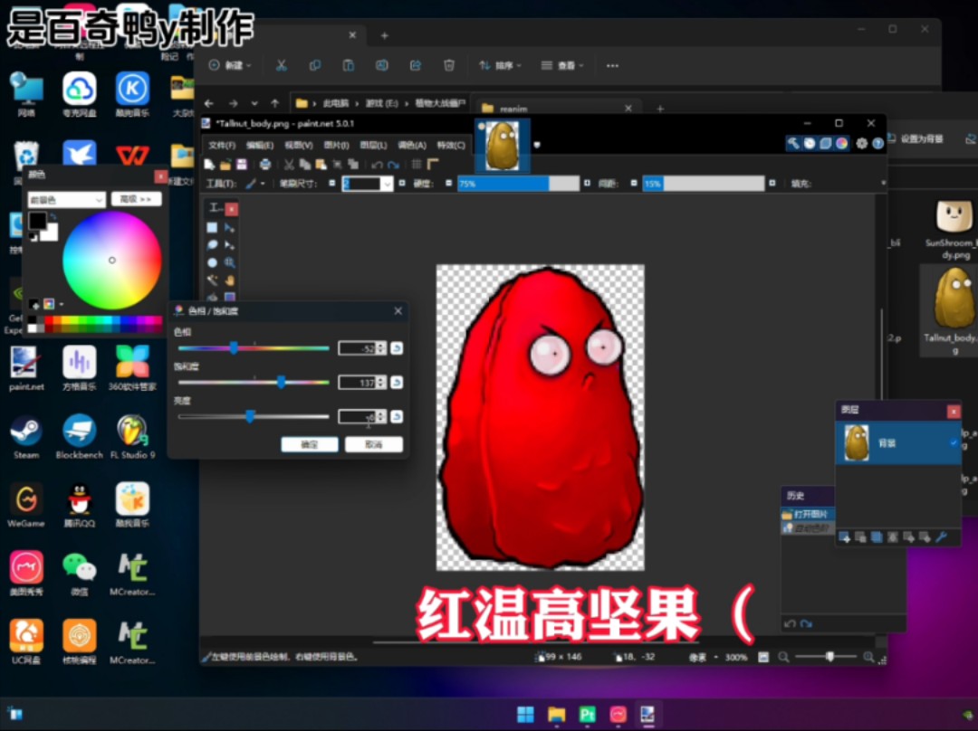Click the Redo arrow in paint.net toolbar
978x731 pixels.
393,165
